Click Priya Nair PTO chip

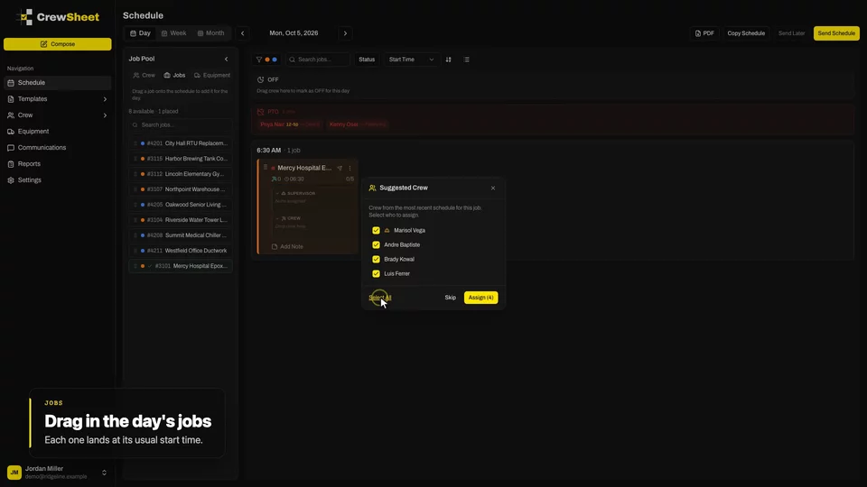[x=290, y=124]
